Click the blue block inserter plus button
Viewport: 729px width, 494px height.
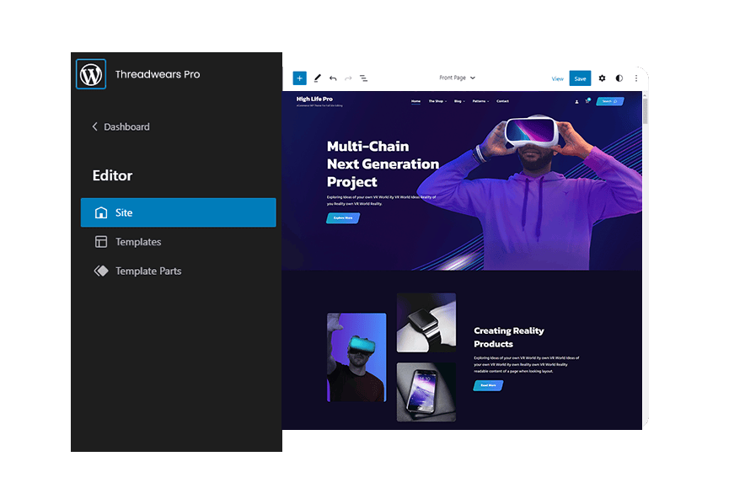tap(299, 78)
